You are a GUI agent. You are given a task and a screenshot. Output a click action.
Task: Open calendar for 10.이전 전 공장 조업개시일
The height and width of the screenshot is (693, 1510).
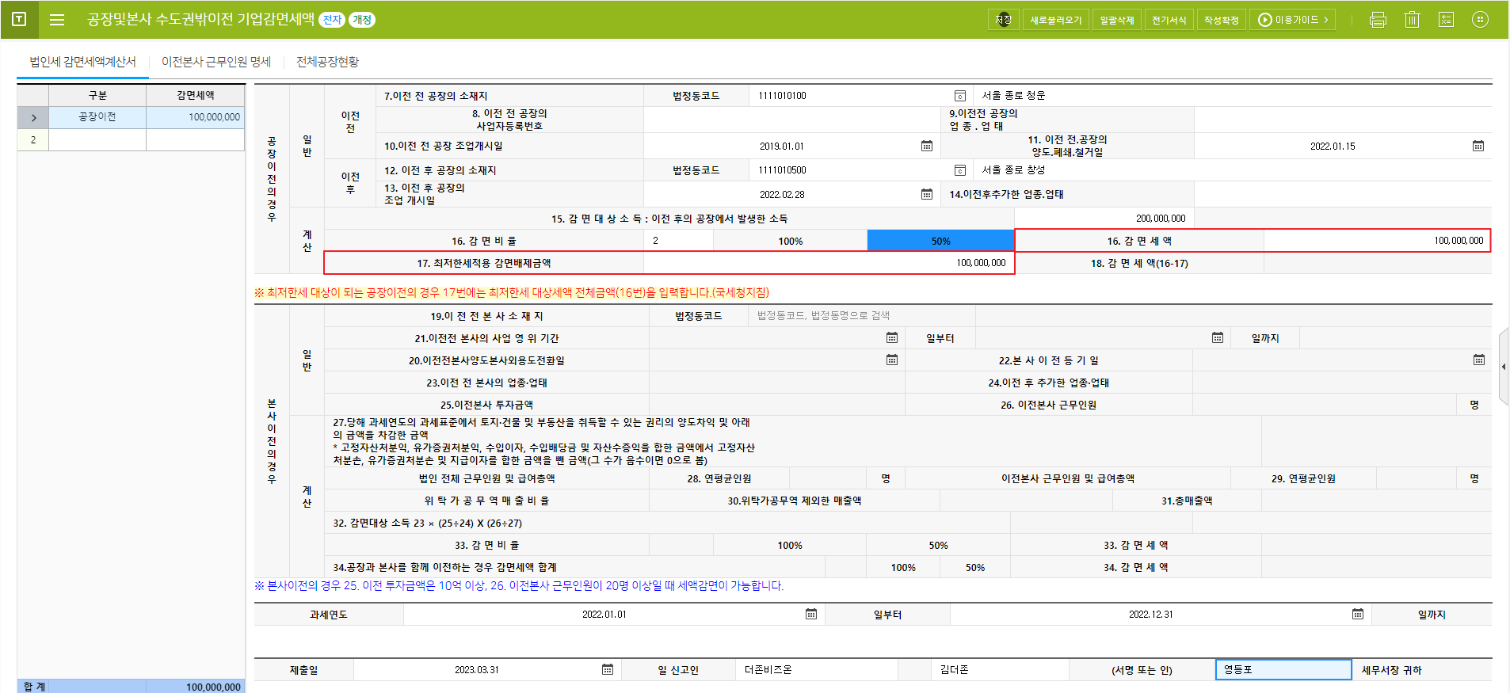(926, 146)
